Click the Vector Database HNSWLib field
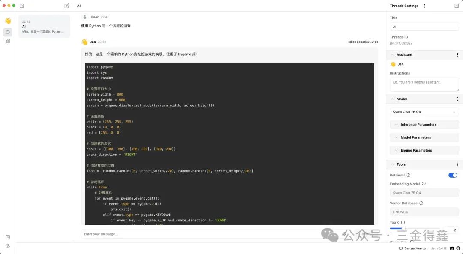 [424, 212]
